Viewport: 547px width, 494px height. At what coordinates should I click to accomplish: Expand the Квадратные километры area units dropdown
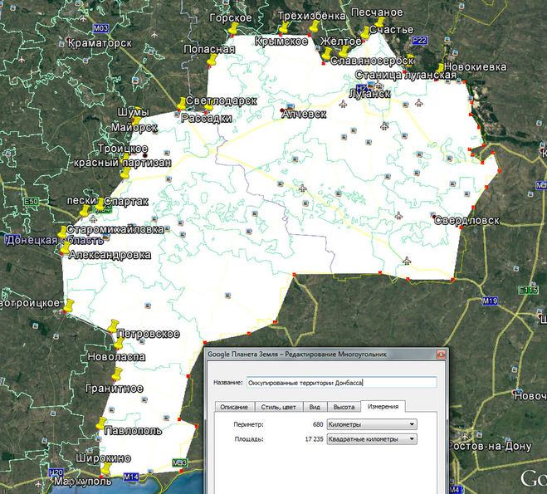point(372,438)
